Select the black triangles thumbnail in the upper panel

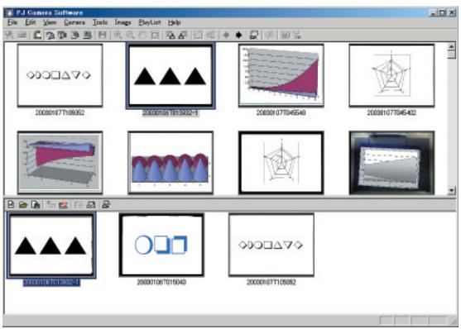(x=170, y=76)
